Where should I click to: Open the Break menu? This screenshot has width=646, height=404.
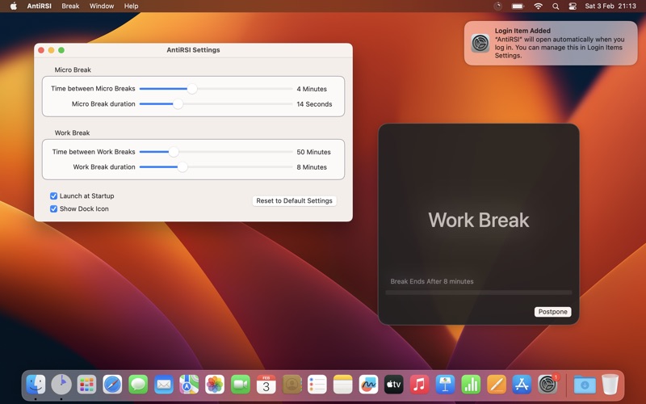(x=70, y=6)
